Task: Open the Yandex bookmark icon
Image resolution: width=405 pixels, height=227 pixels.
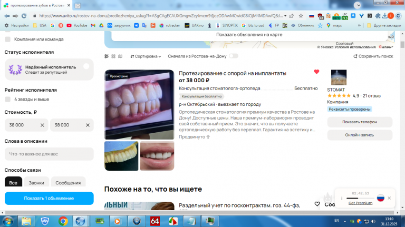Action: (x=61, y=25)
